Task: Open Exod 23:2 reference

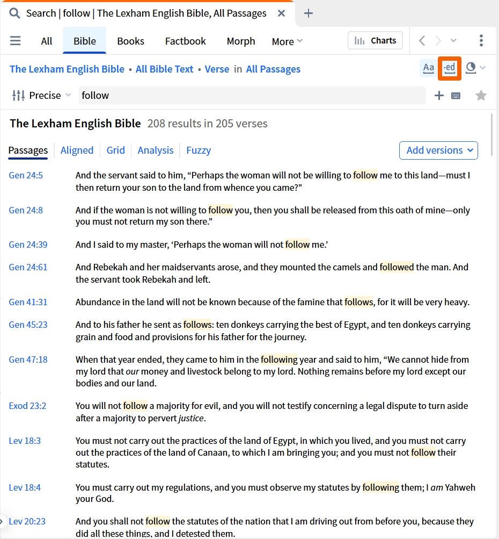Action: point(27,406)
